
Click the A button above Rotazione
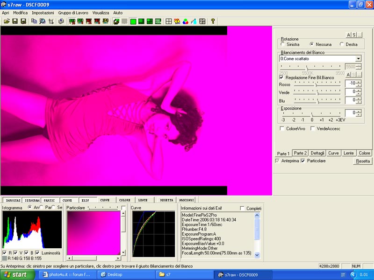click(x=348, y=35)
